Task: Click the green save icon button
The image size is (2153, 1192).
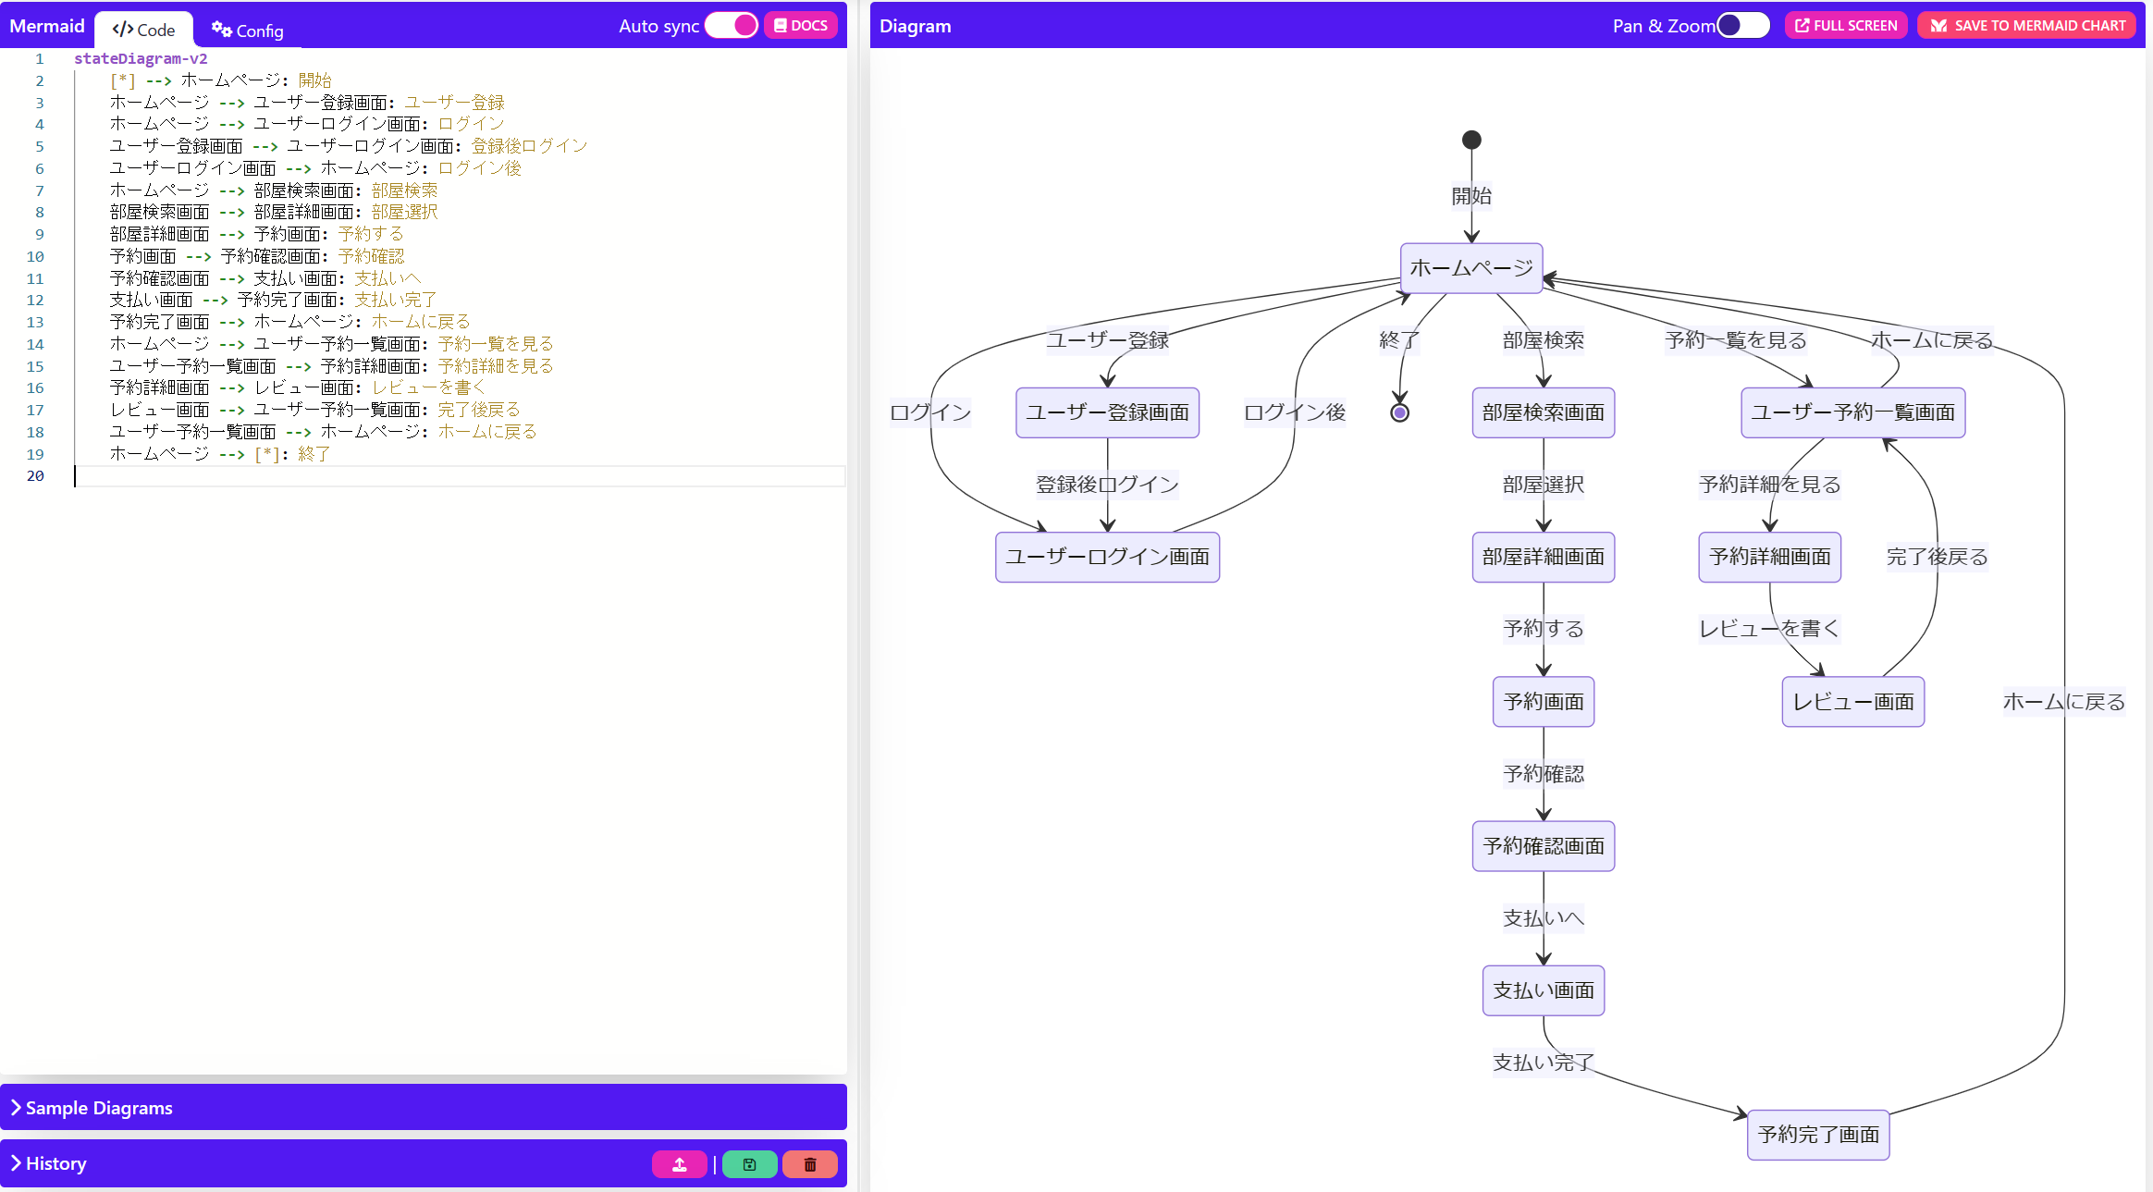Action: point(749,1164)
